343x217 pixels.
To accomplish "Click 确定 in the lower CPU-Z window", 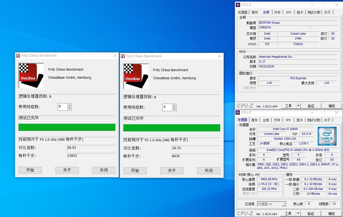I will [x=332, y=214].
